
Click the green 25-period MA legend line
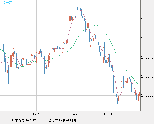[x=44, y=120]
